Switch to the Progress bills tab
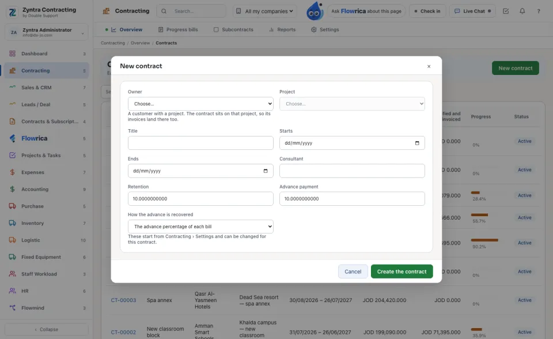Viewport: 553px width, 339px height. 178,29
